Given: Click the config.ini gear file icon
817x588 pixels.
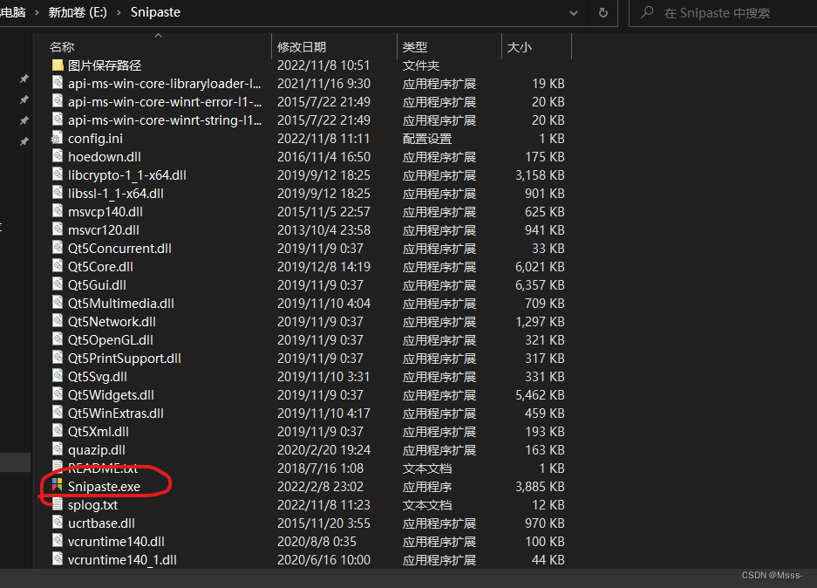Looking at the screenshot, I should coord(57,138).
